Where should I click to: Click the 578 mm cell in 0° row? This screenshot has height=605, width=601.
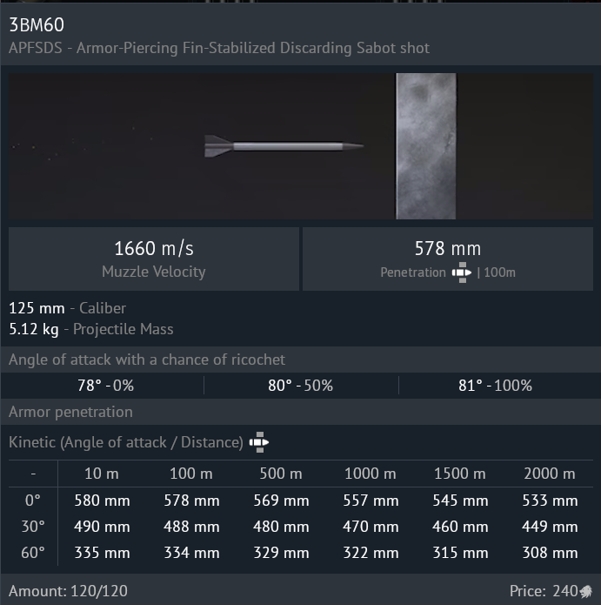pos(191,501)
